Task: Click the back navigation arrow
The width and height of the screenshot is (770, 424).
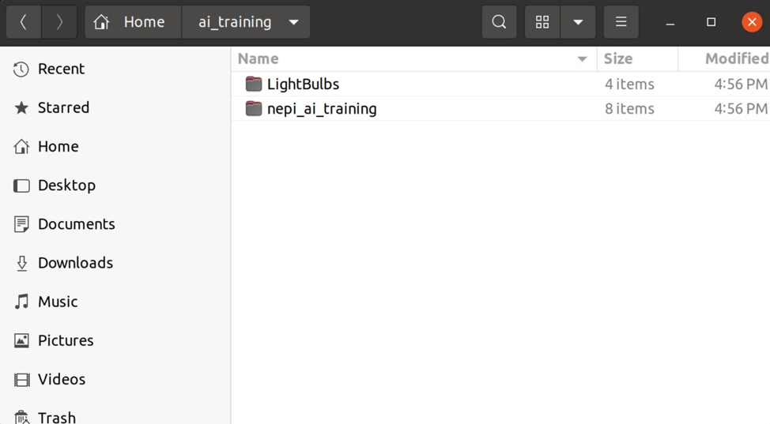Action: pyautogui.click(x=24, y=22)
